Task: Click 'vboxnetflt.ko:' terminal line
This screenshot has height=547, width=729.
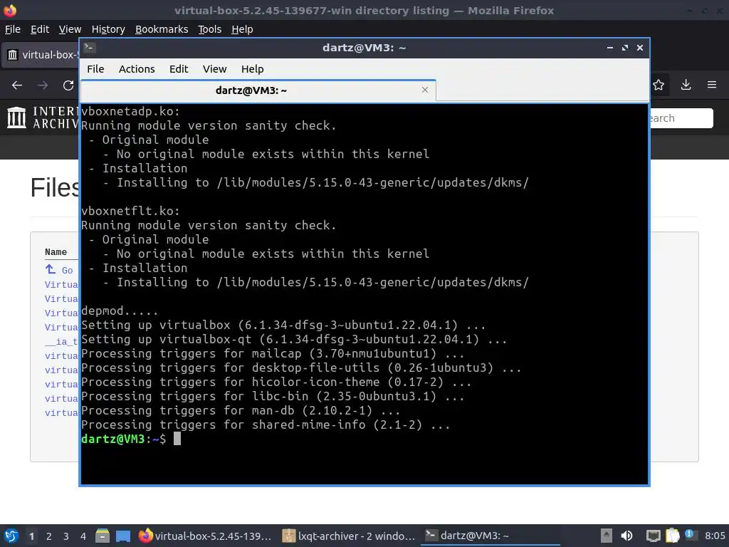Action: point(130,211)
